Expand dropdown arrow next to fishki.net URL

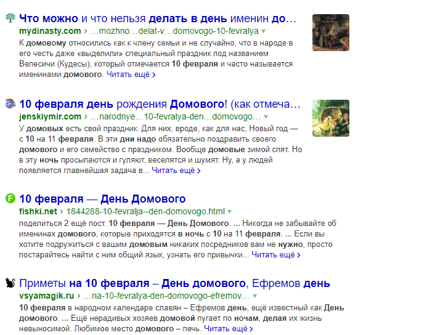coord(229,211)
